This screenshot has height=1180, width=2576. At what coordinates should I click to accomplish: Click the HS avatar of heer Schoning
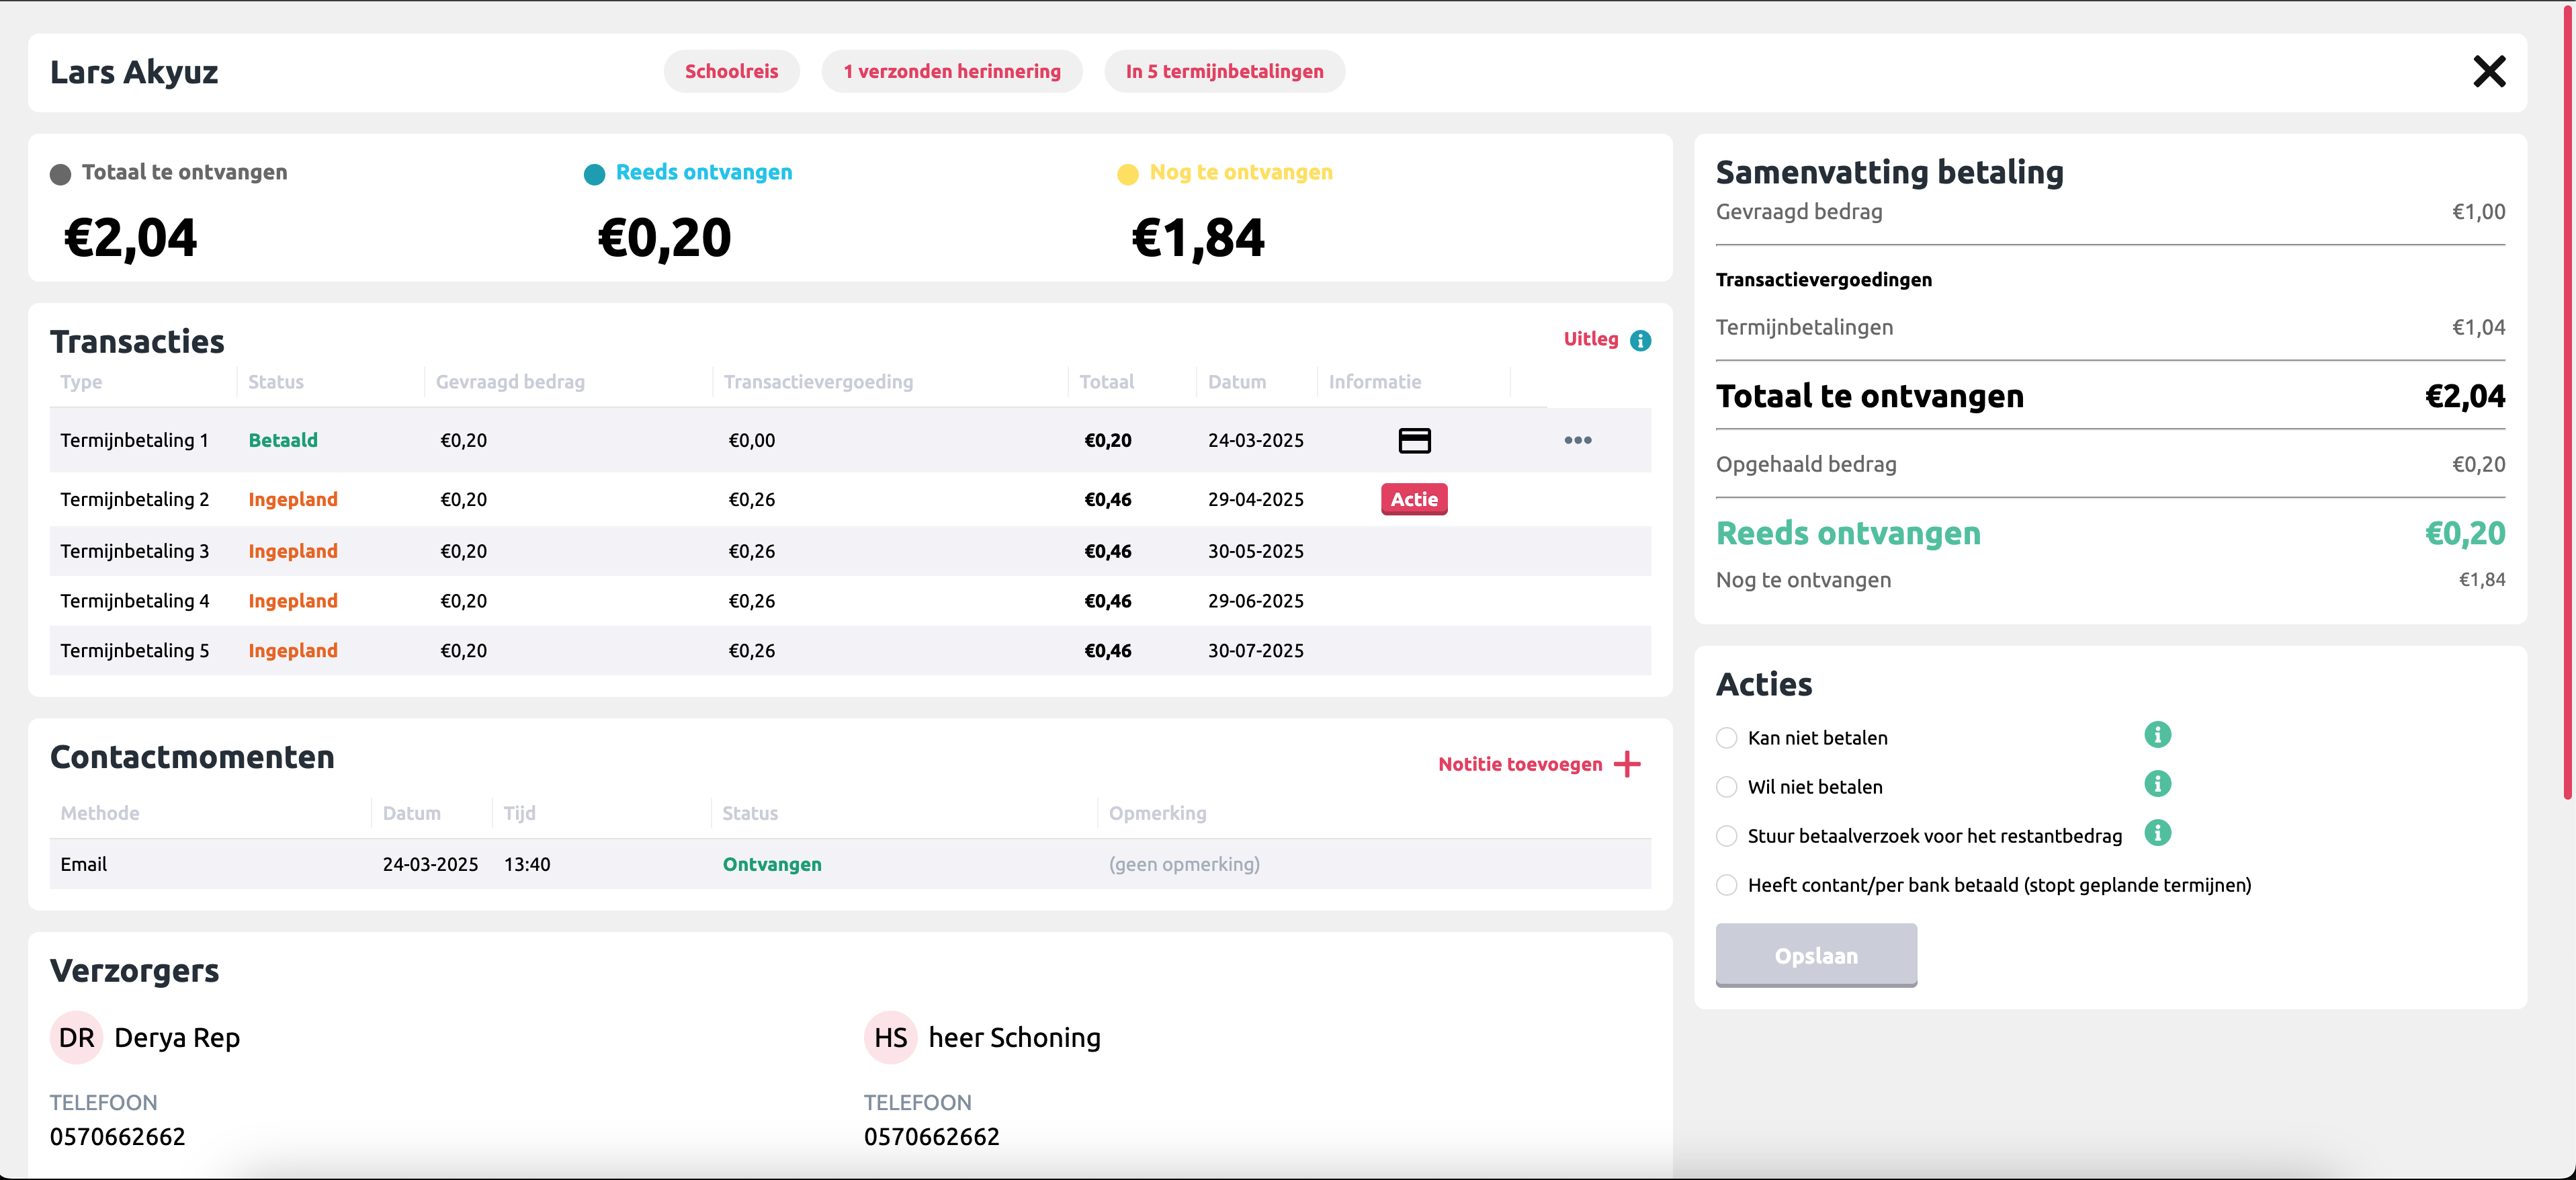(x=890, y=1037)
